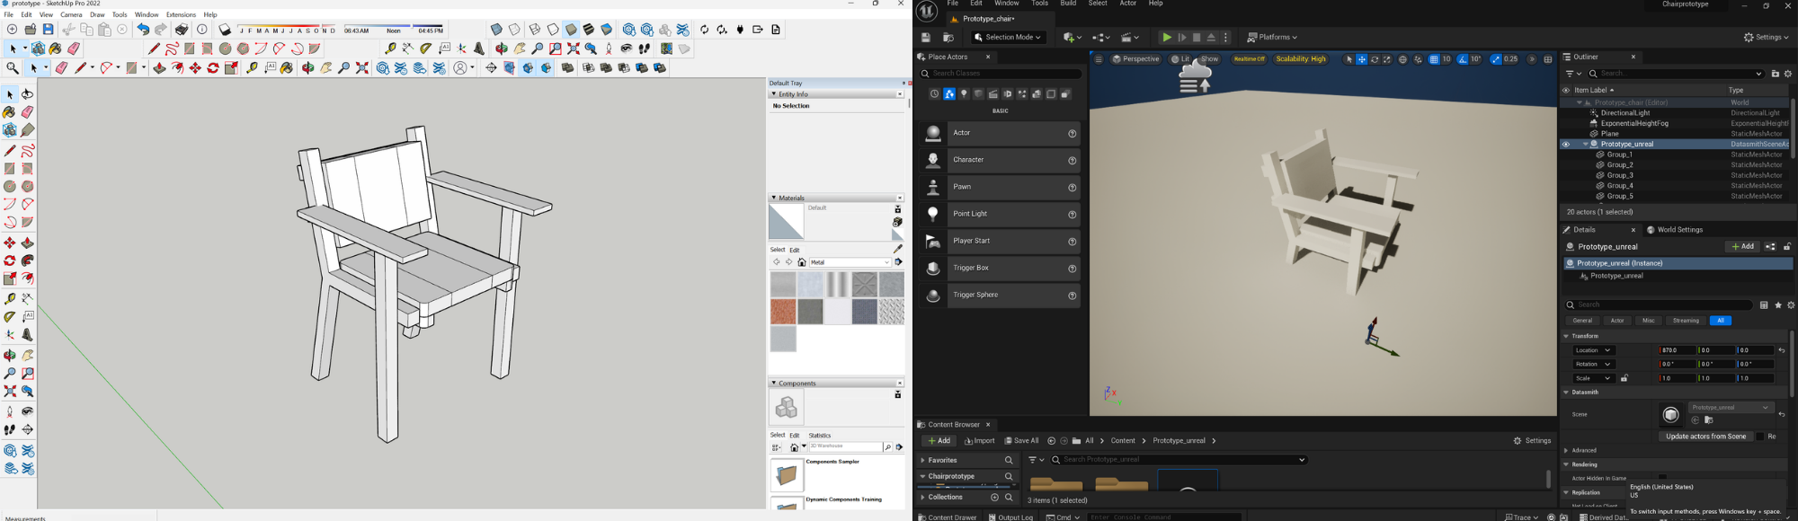Click the Print icon in SketchUp toolbar

(x=182, y=30)
